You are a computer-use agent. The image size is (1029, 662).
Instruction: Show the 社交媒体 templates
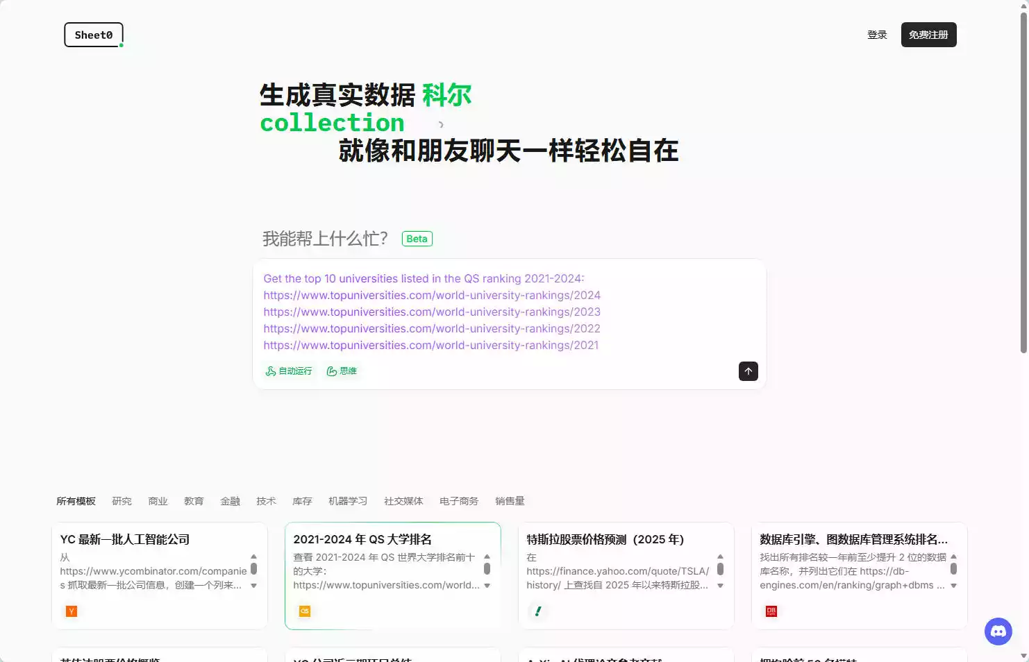click(403, 501)
